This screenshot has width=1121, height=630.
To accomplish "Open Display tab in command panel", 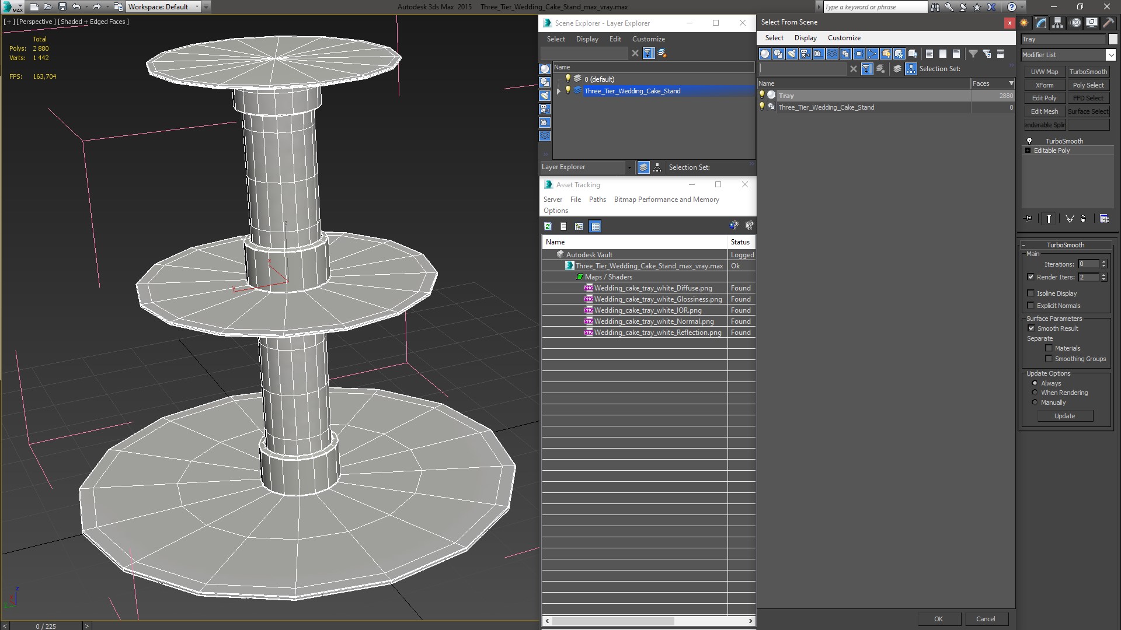I will (1092, 23).
